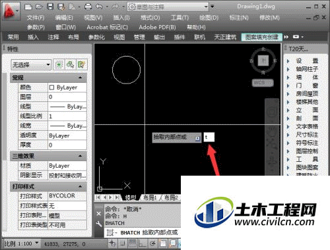Click the New drawing icon
The width and height of the screenshot is (330, 250).
point(28,7)
